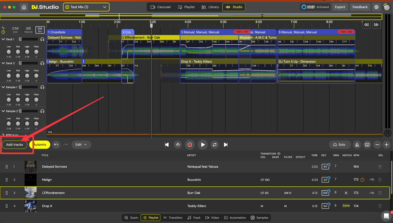Collapse the Deck 2 section
This screenshot has width=393, height=223.
[x=3, y=63]
